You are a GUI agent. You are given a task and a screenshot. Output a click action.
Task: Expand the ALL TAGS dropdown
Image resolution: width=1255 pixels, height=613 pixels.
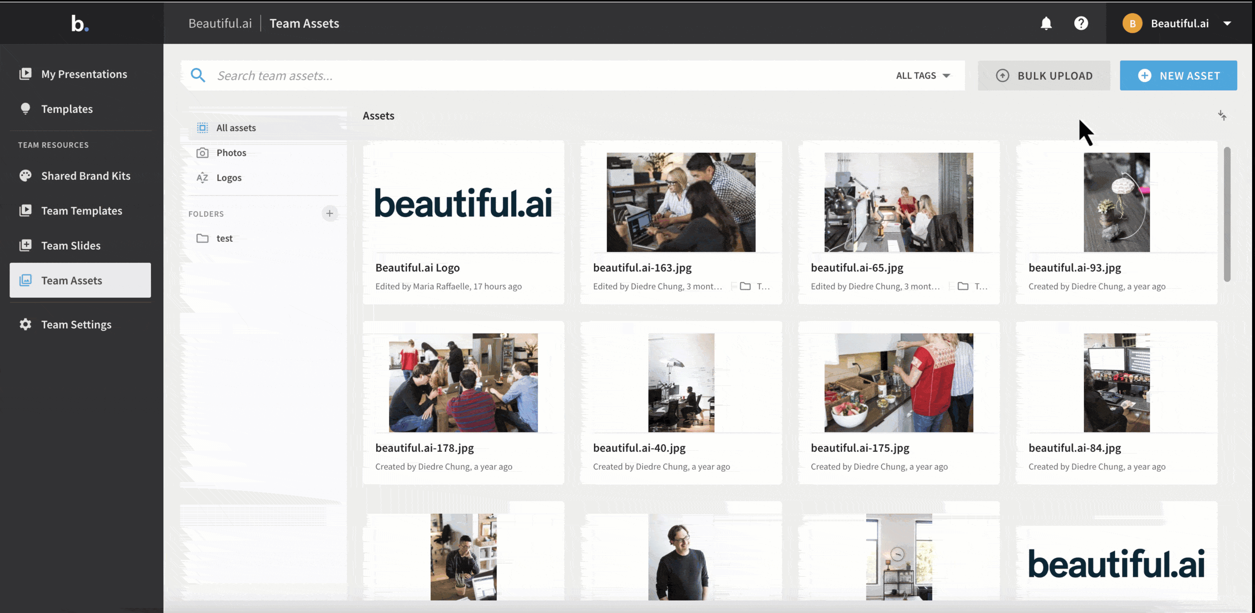click(x=923, y=76)
